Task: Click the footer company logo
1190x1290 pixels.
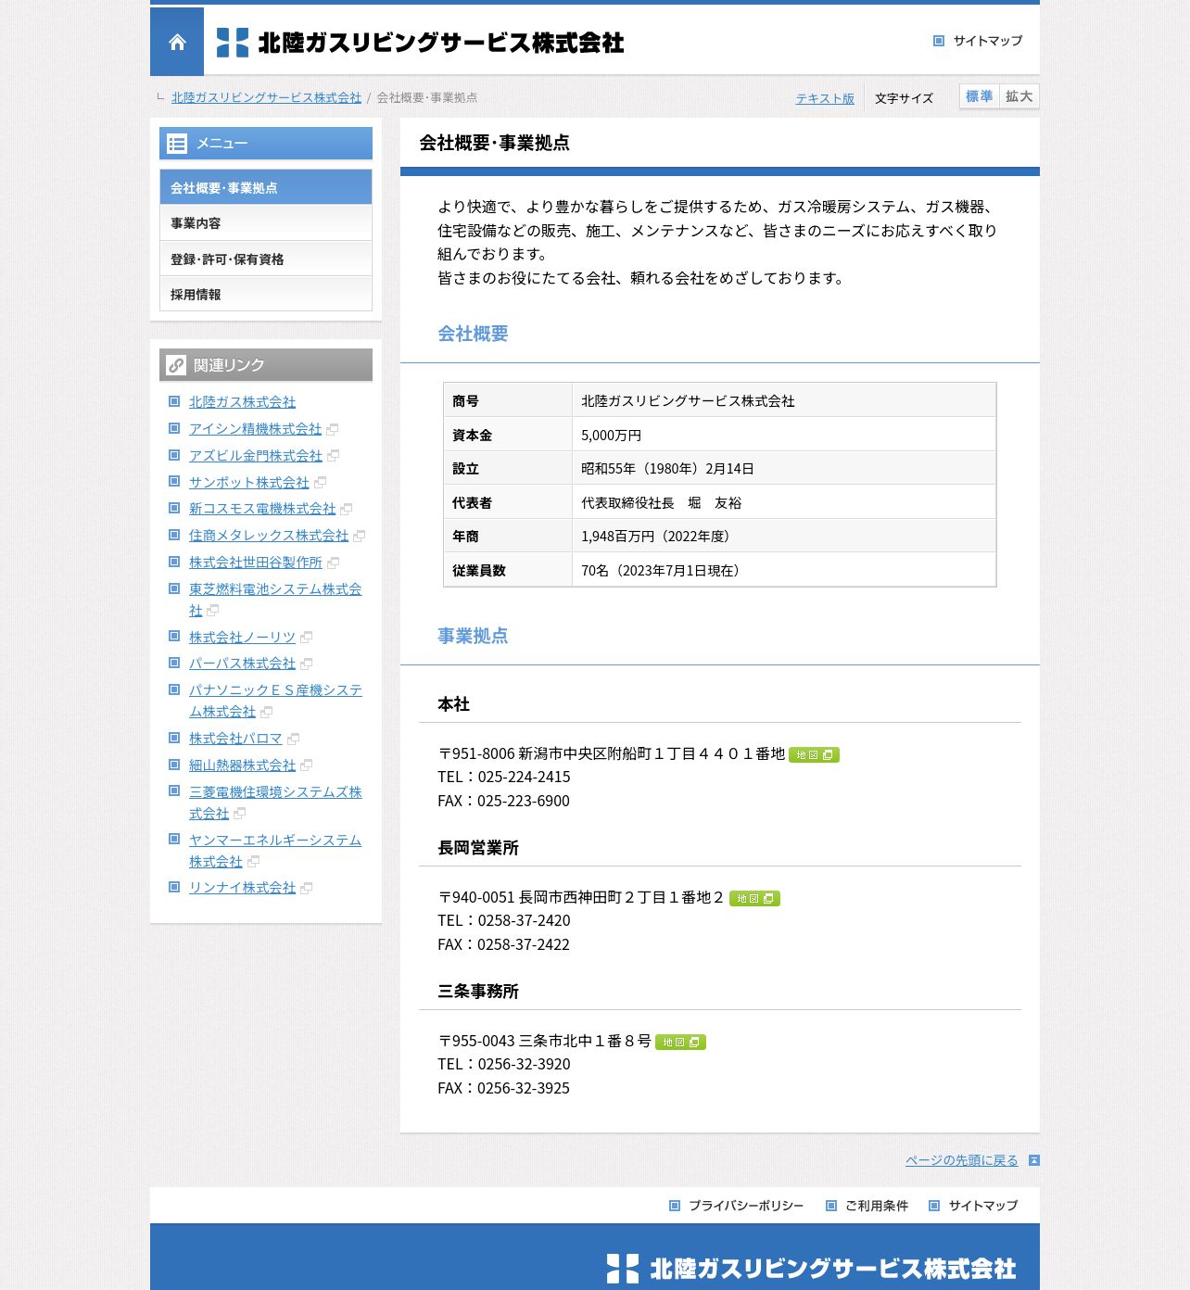Action: (811, 1269)
